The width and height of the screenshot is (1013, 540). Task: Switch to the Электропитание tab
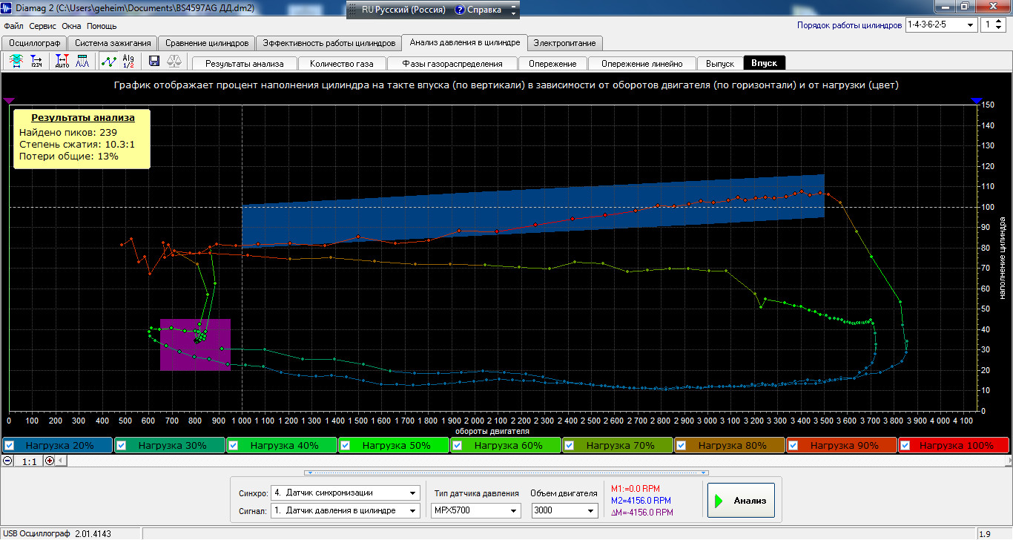564,43
